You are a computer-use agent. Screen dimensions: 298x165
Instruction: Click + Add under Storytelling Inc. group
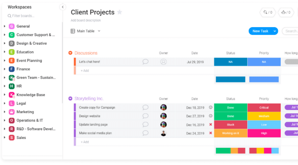pyautogui.click(x=85, y=142)
